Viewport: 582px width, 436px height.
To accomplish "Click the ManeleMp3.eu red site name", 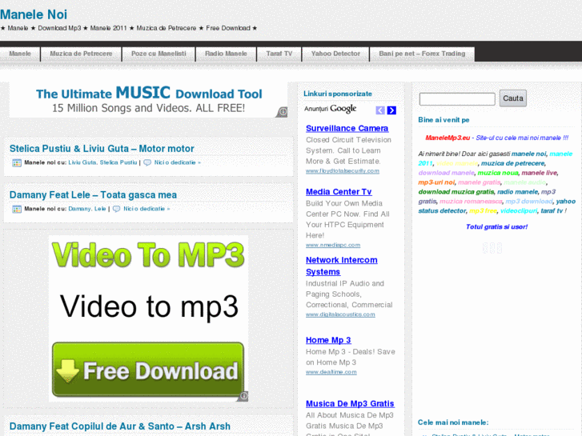I will pos(448,138).
